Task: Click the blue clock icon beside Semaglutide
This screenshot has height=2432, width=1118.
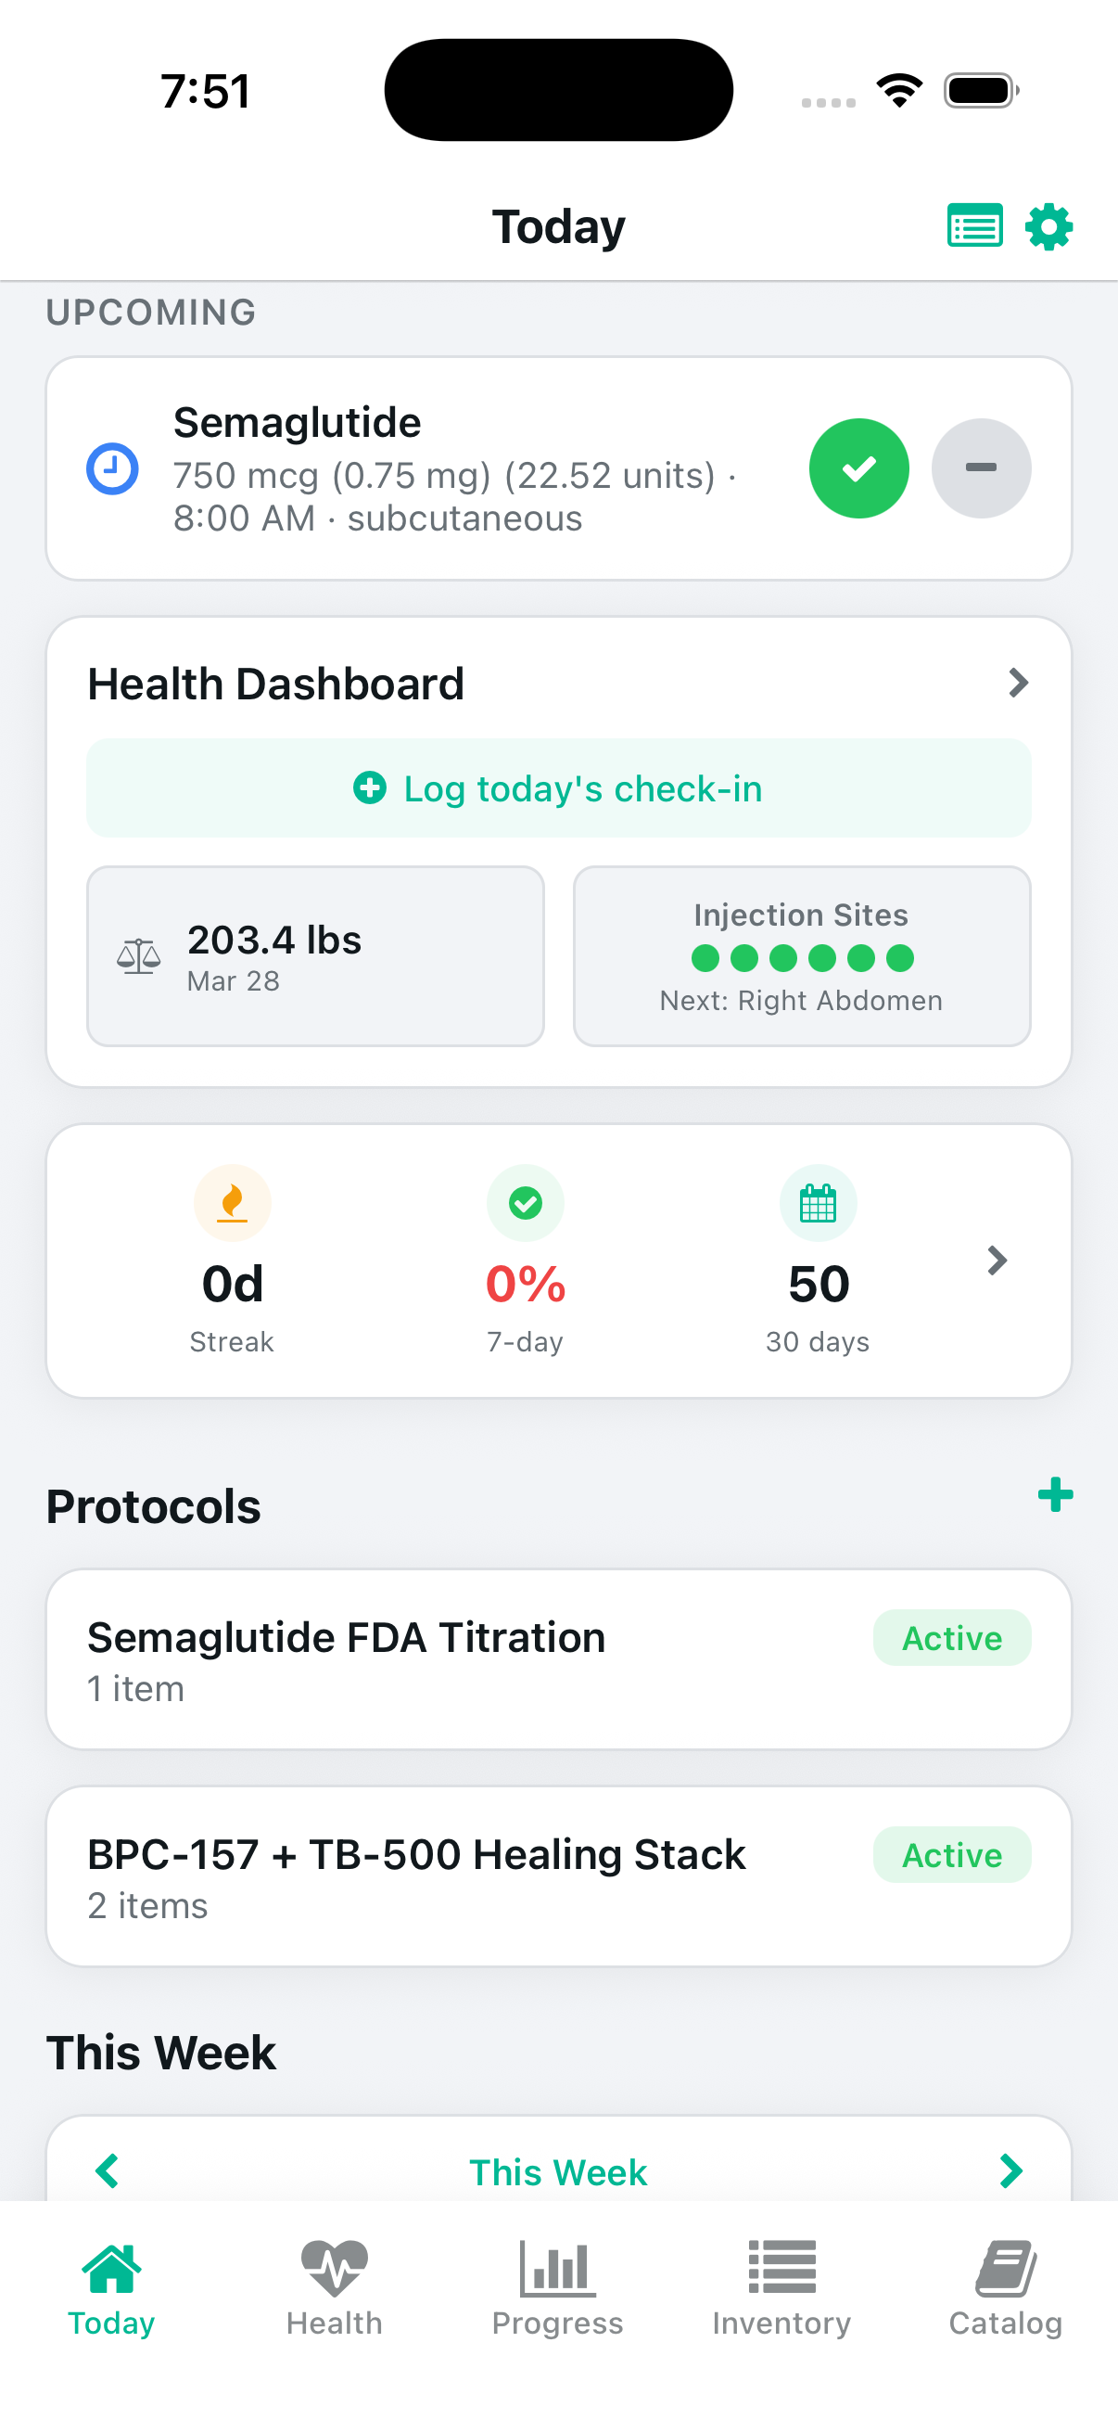Action: coord(112,468)
